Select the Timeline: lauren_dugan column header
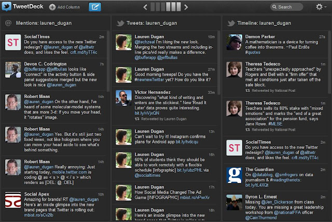332x222 pixels. 264,23
